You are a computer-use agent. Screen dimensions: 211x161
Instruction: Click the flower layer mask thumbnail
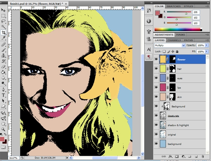[172, 59]
